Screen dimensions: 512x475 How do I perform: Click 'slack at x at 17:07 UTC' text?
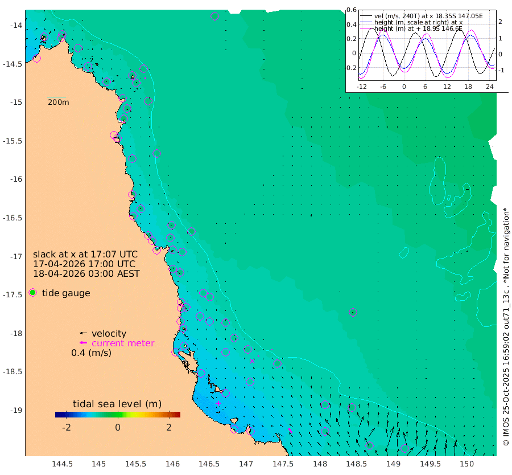click(x=85, y=255)
